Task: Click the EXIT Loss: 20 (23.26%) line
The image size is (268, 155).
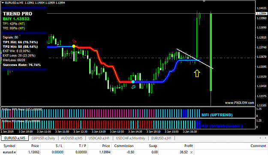Action: click(x=19, y=56)
